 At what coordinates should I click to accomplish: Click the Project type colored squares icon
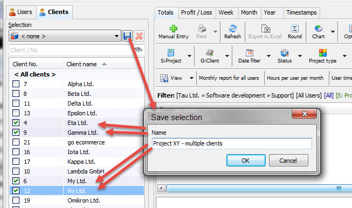(322, 53)
